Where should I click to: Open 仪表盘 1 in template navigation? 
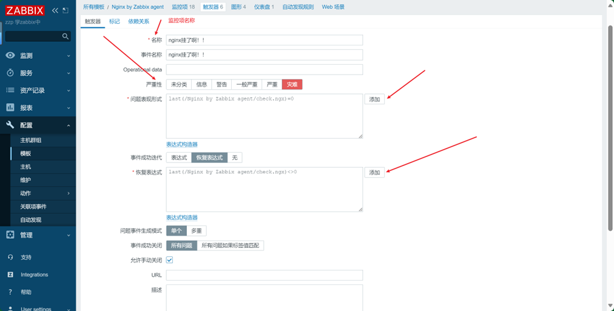(264, 7)
